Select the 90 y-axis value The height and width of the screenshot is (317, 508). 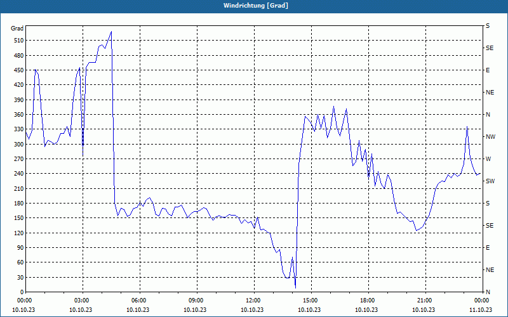coord(20,248)
